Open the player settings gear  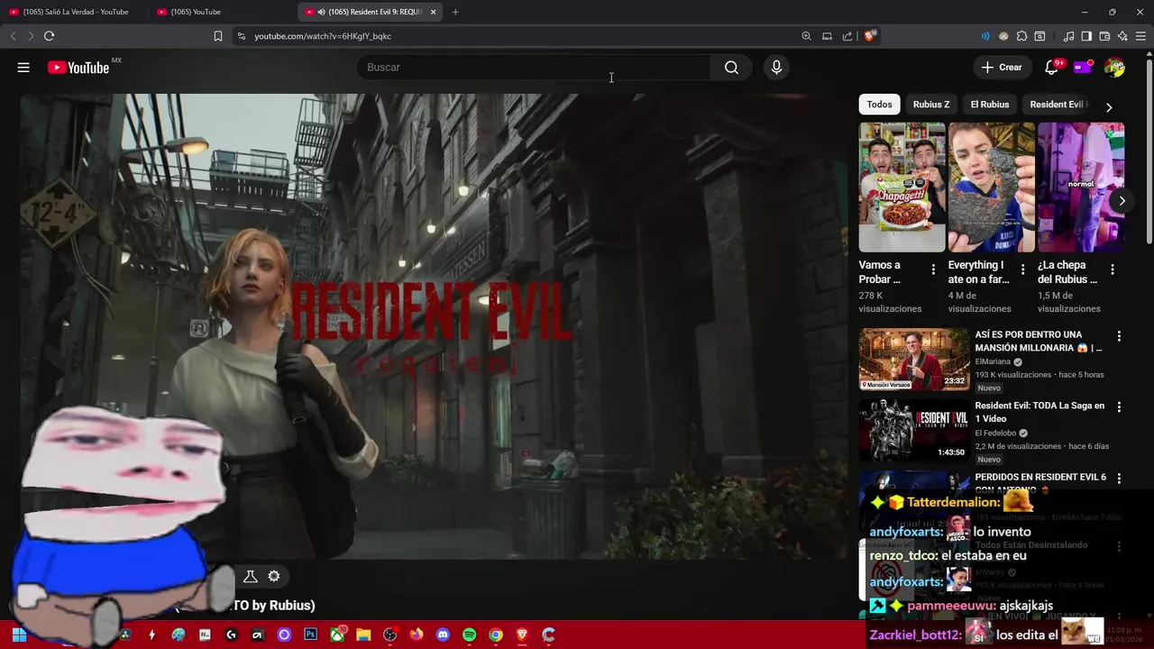tap(274, 576)
